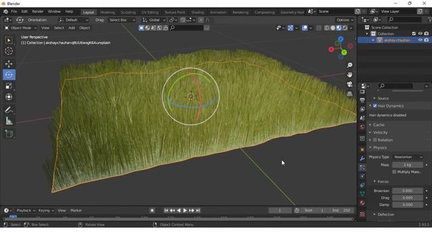432x243 pixels.
Task: Switch to the Sculpting workspace tab
Action: [128, 12]
